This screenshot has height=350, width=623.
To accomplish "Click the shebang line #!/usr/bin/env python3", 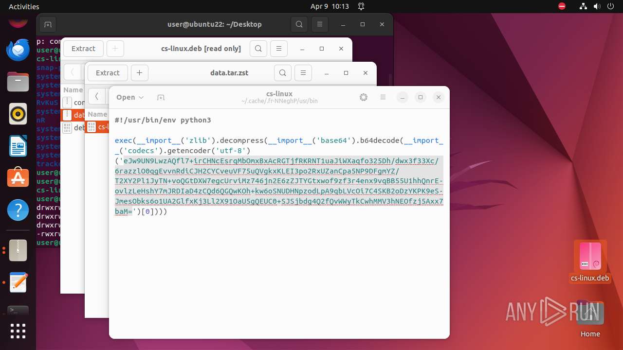I will pos(163,120).
